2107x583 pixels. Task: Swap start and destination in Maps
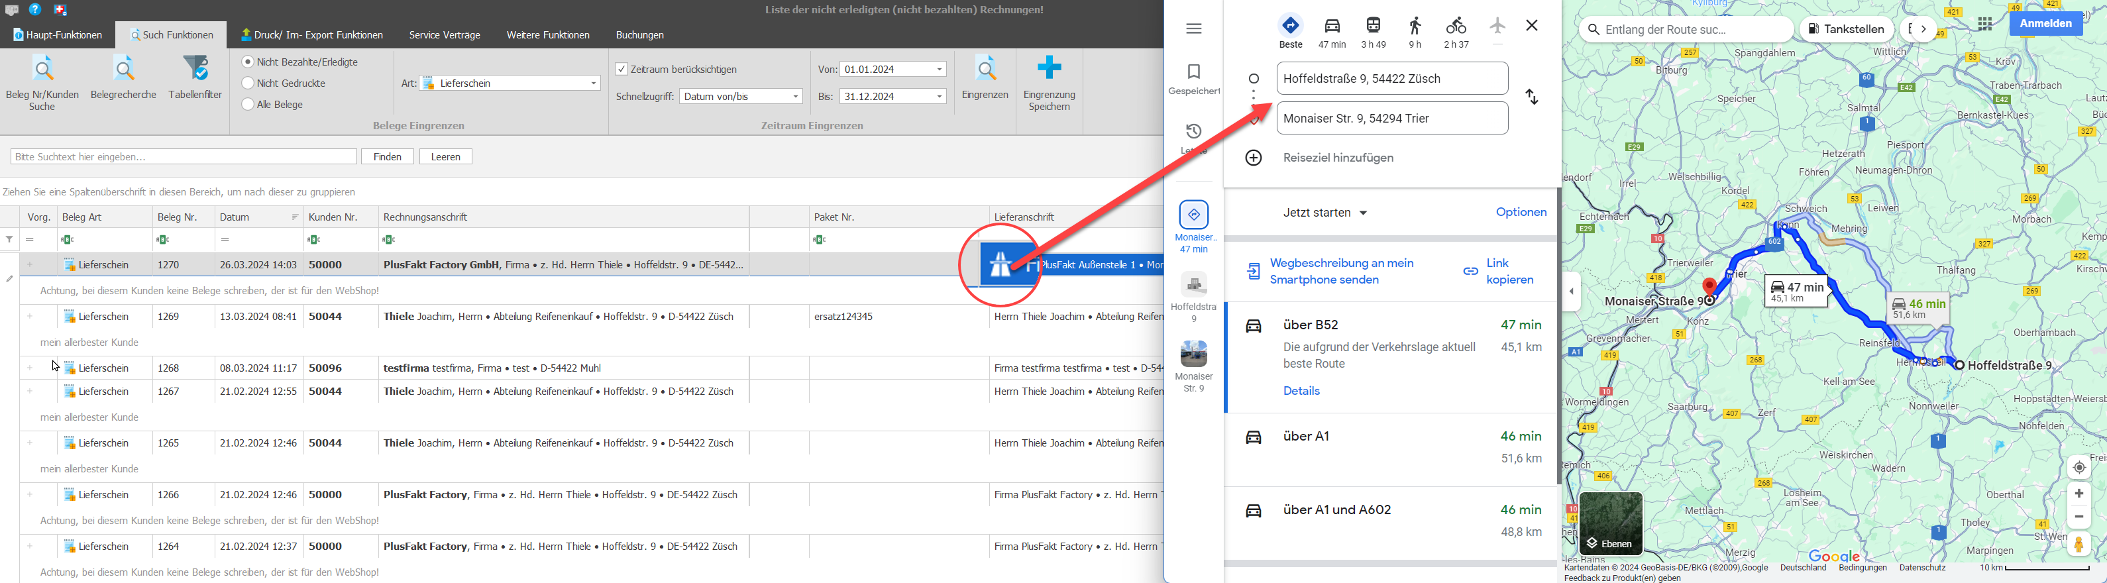tap(1532, 97)
